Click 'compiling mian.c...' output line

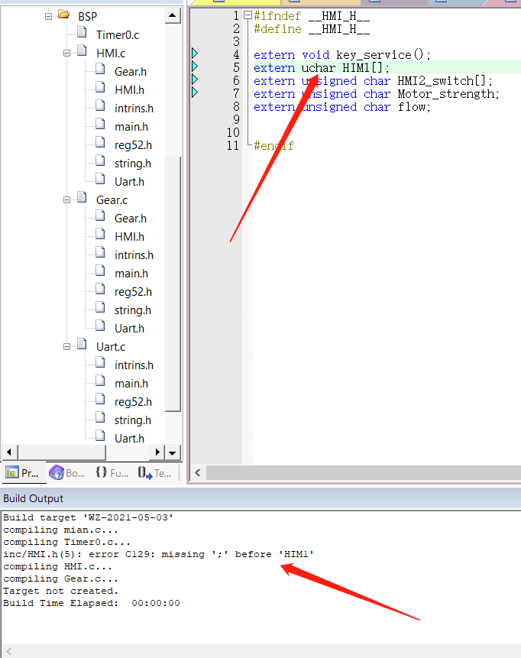(x=61, y=530)
